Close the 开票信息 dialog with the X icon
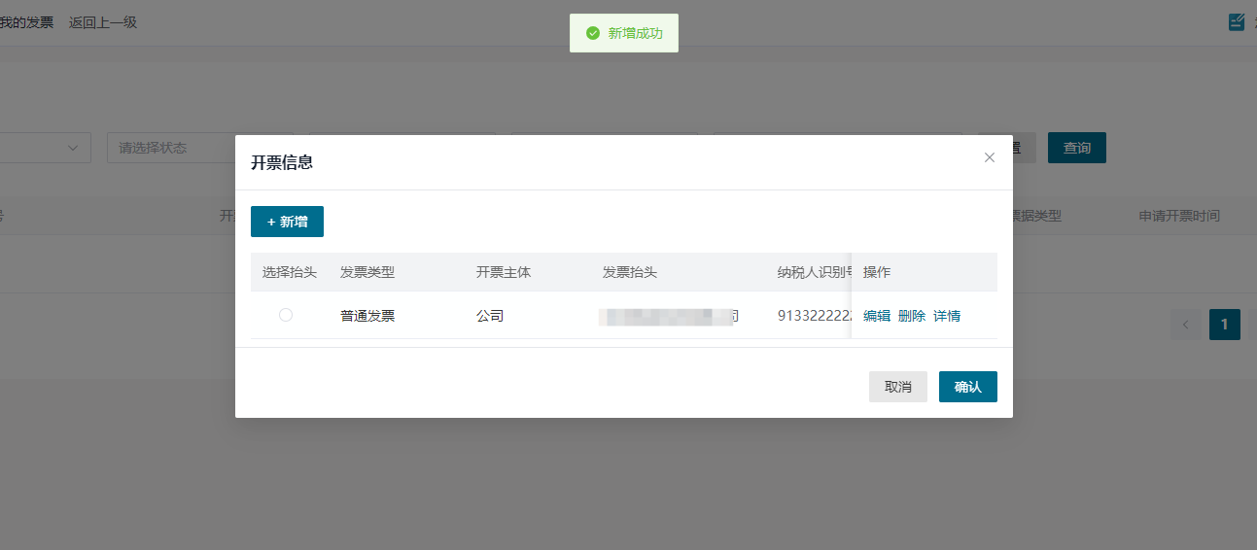The width and height of the screenshot is (1257, 550). click(990, 157)
